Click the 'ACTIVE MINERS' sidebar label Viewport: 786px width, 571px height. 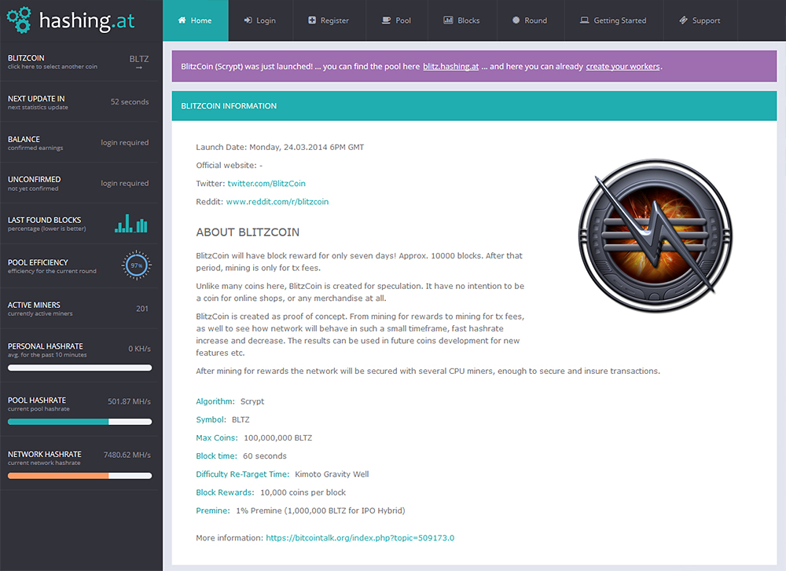(34, 305)
